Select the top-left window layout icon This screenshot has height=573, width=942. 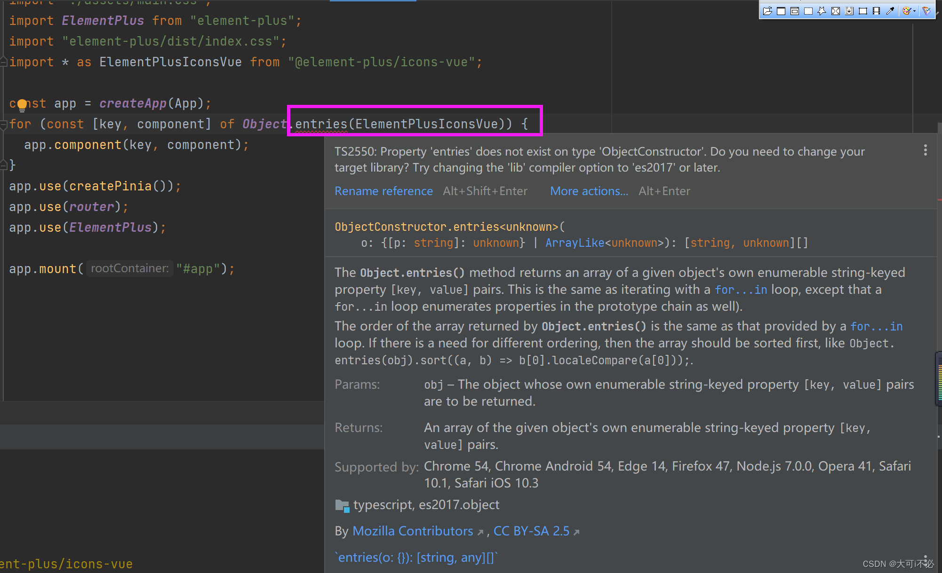pyautogui.click(x=768, y=9)
